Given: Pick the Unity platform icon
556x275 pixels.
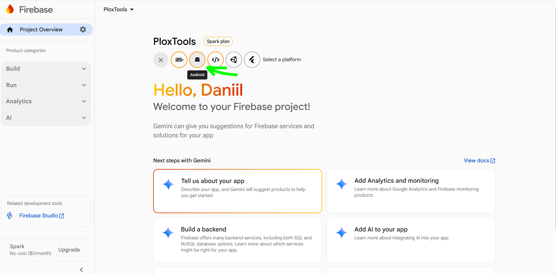Looking at the screenshot, I should click(x=234, y=60).
